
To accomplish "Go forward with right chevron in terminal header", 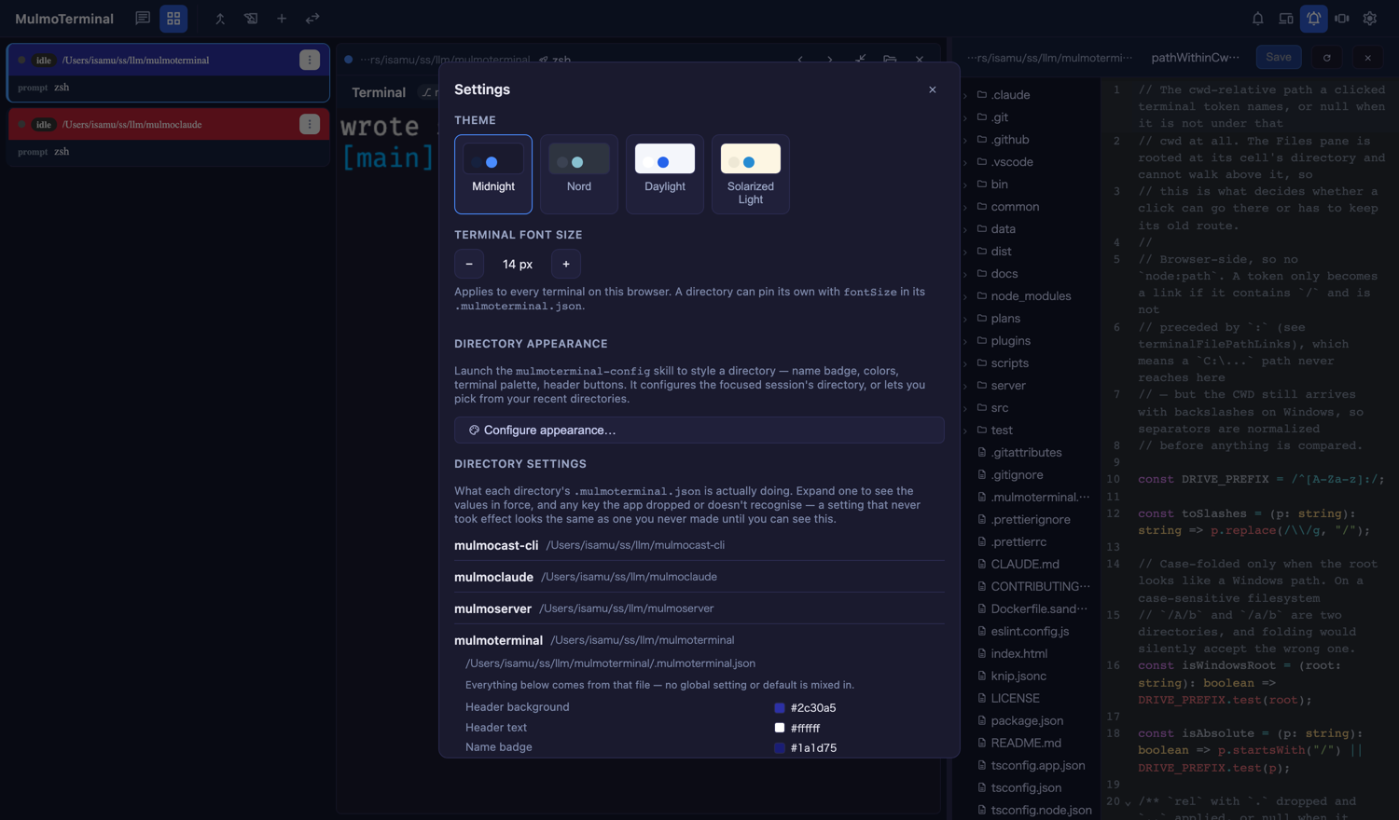I will [x=830, y=60].
